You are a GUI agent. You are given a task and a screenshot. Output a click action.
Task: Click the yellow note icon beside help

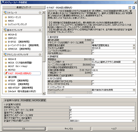130,8
